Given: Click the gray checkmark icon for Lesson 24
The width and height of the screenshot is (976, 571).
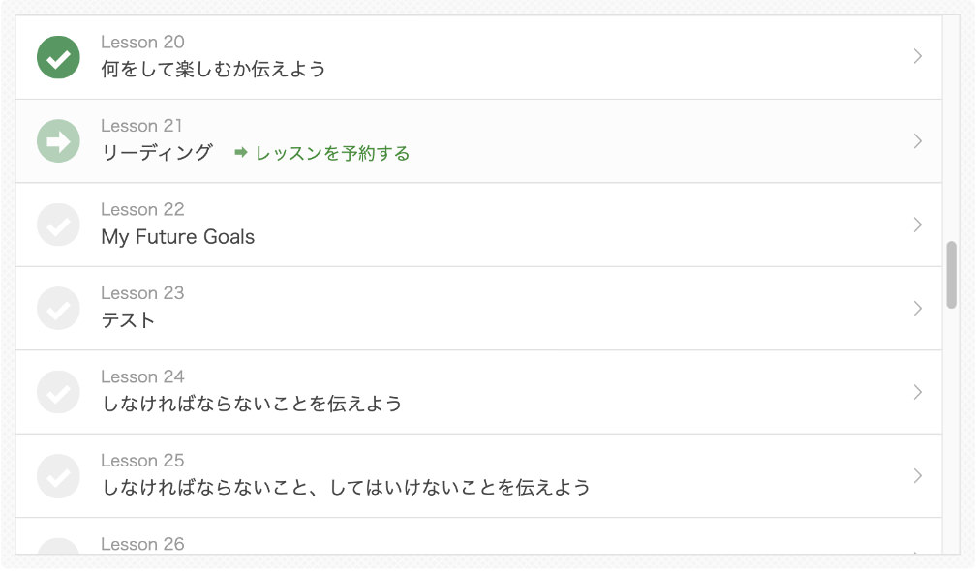Looking at the screenshot, I should pos(58,392).
